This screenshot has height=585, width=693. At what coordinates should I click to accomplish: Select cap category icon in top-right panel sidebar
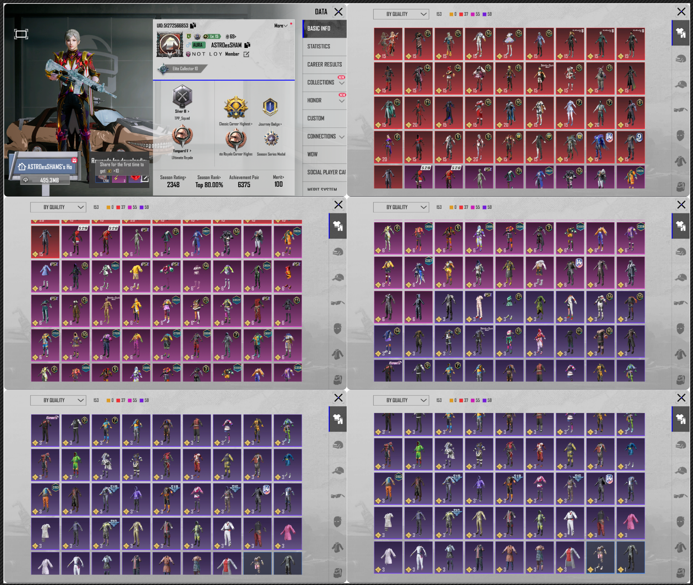point(680,84)
